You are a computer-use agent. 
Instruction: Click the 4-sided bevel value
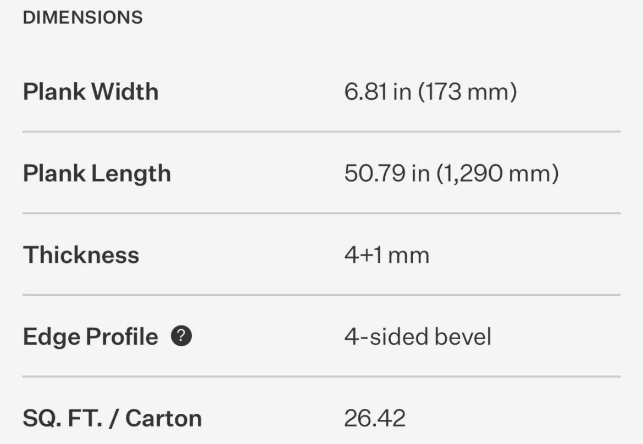pyautogui.click(x=418, y=336)
